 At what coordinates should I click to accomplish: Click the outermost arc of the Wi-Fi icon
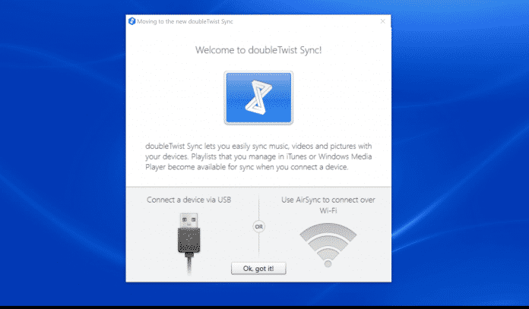click(x=328, y=229)
